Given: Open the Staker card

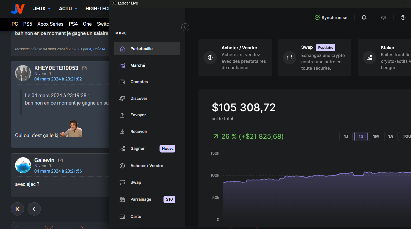Looking at the screenshot, I should 384,57.
